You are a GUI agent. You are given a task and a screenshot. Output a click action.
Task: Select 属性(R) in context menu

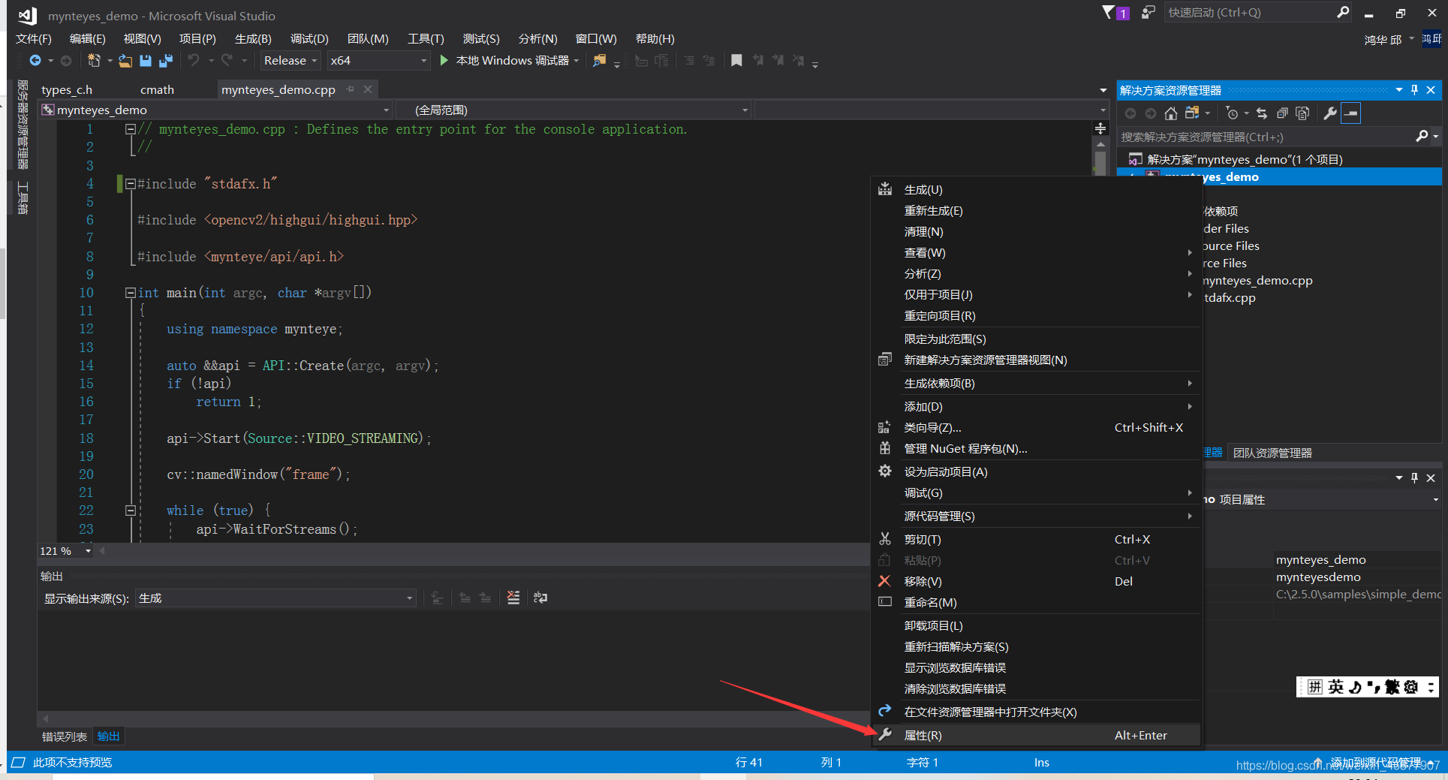pos(1035,736)
